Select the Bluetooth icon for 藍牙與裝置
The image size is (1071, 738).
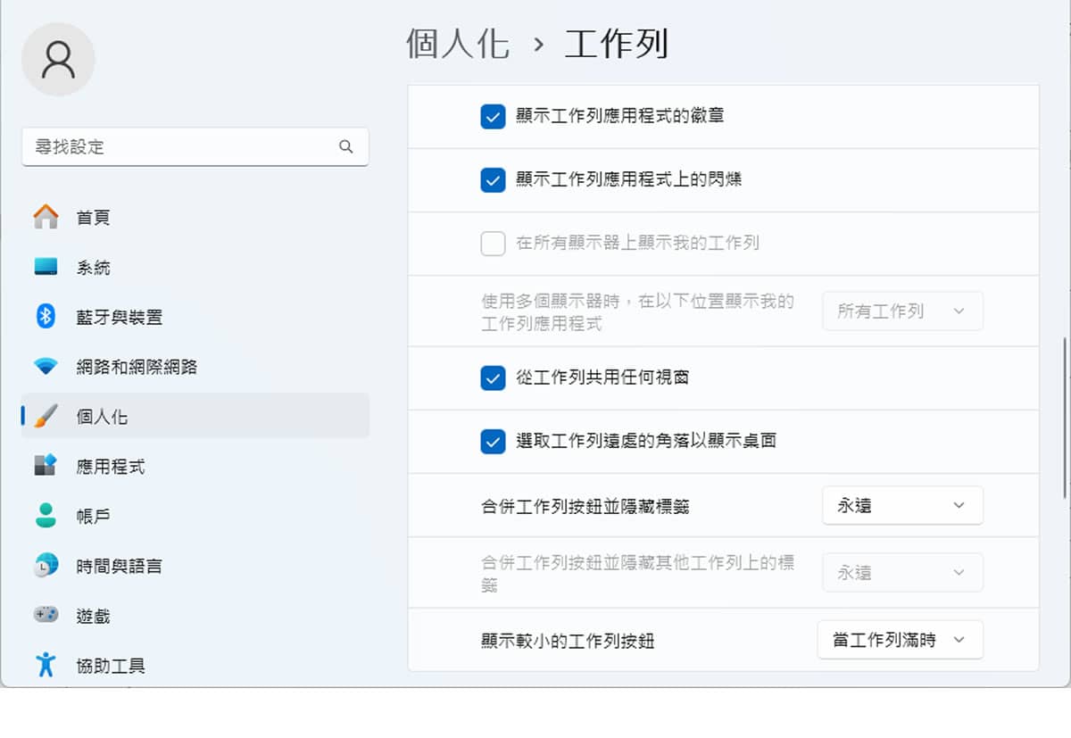tap(46, 317)
